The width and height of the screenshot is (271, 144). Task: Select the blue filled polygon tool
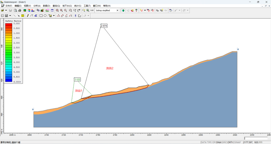pyautogui.click(x=36, y=16)
